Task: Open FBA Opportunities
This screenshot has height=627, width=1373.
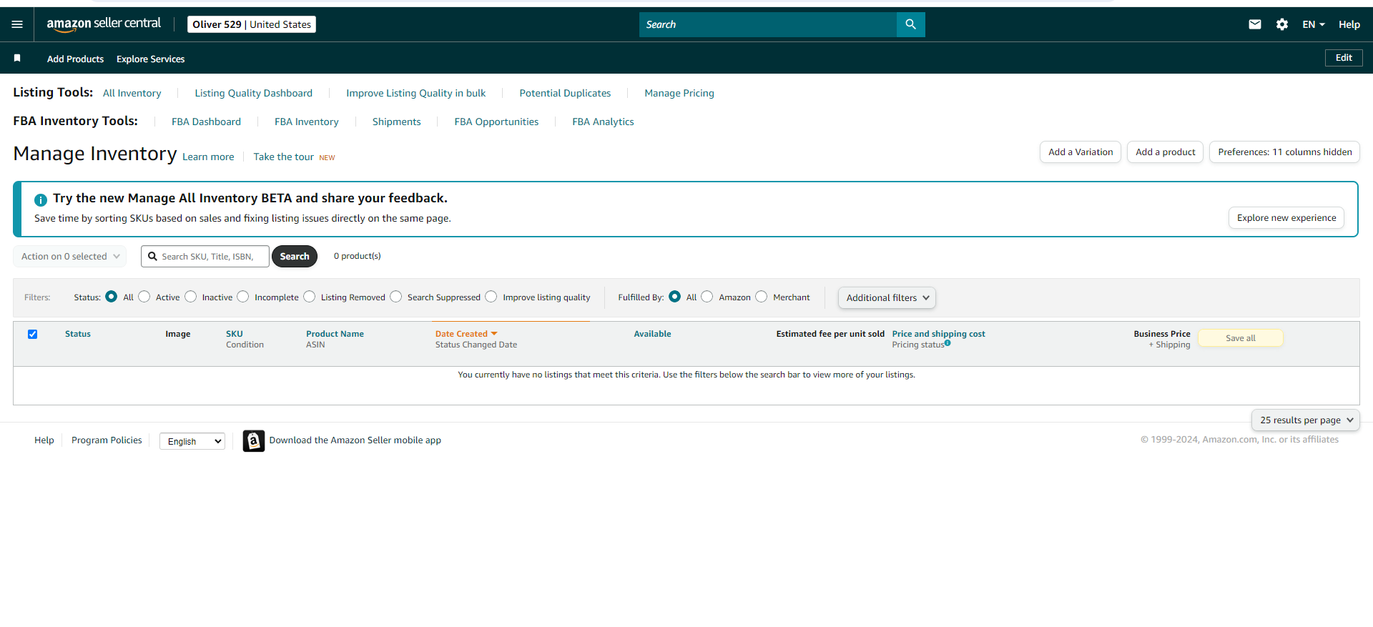Action: [x=496, y=122]
